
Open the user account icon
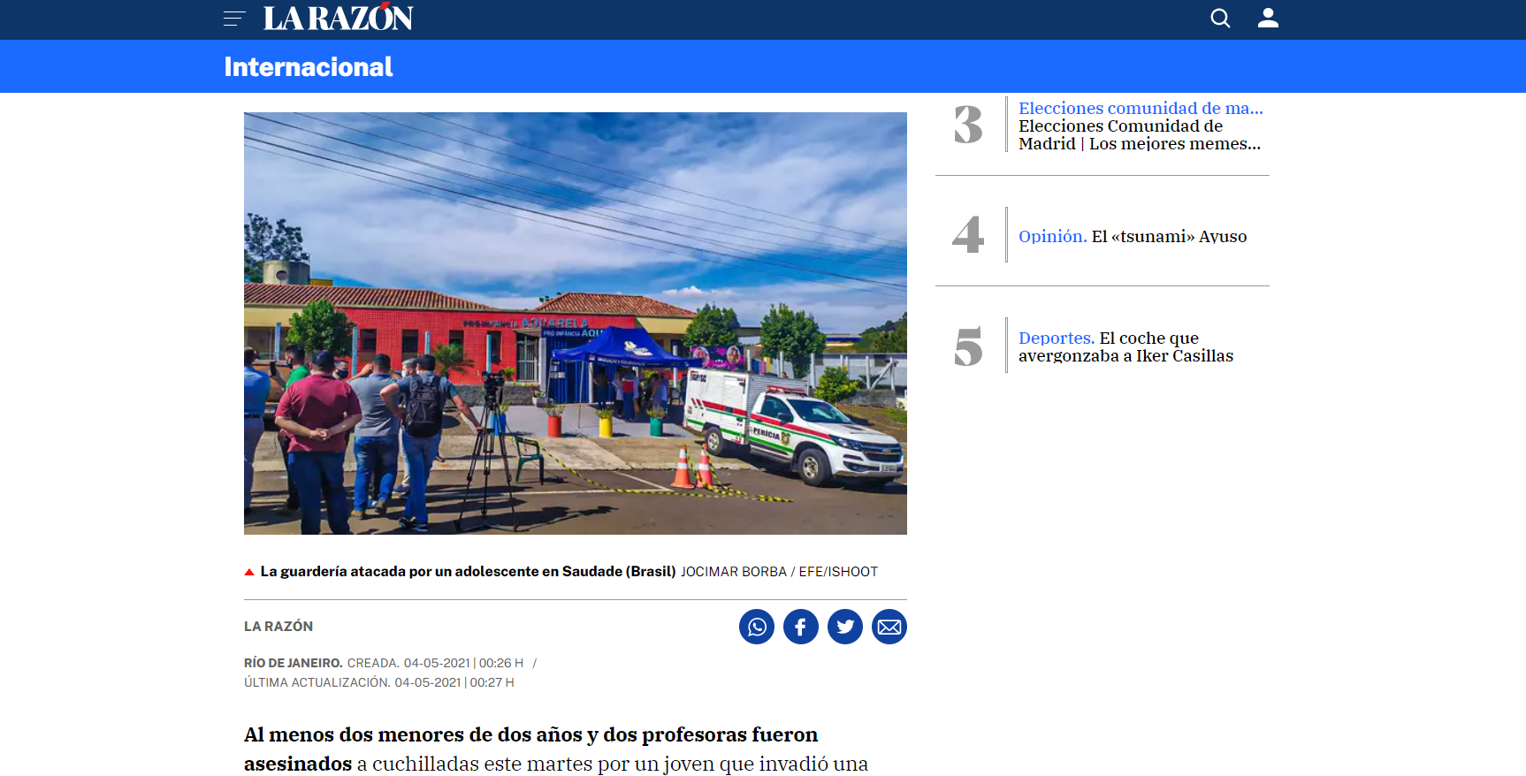point(1268,18)
